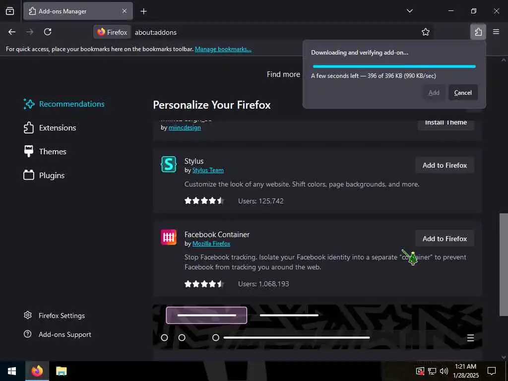Image resolution: width=508 pixels, height=381 pixels.
Task: Click the Add-ons Support question mark icon
Action: tap(28, 334)
